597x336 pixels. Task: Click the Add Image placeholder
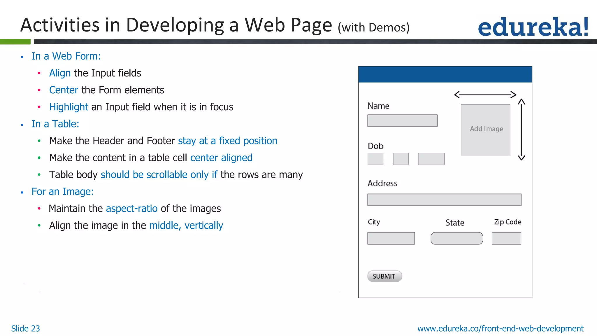(x=486, y=130)
